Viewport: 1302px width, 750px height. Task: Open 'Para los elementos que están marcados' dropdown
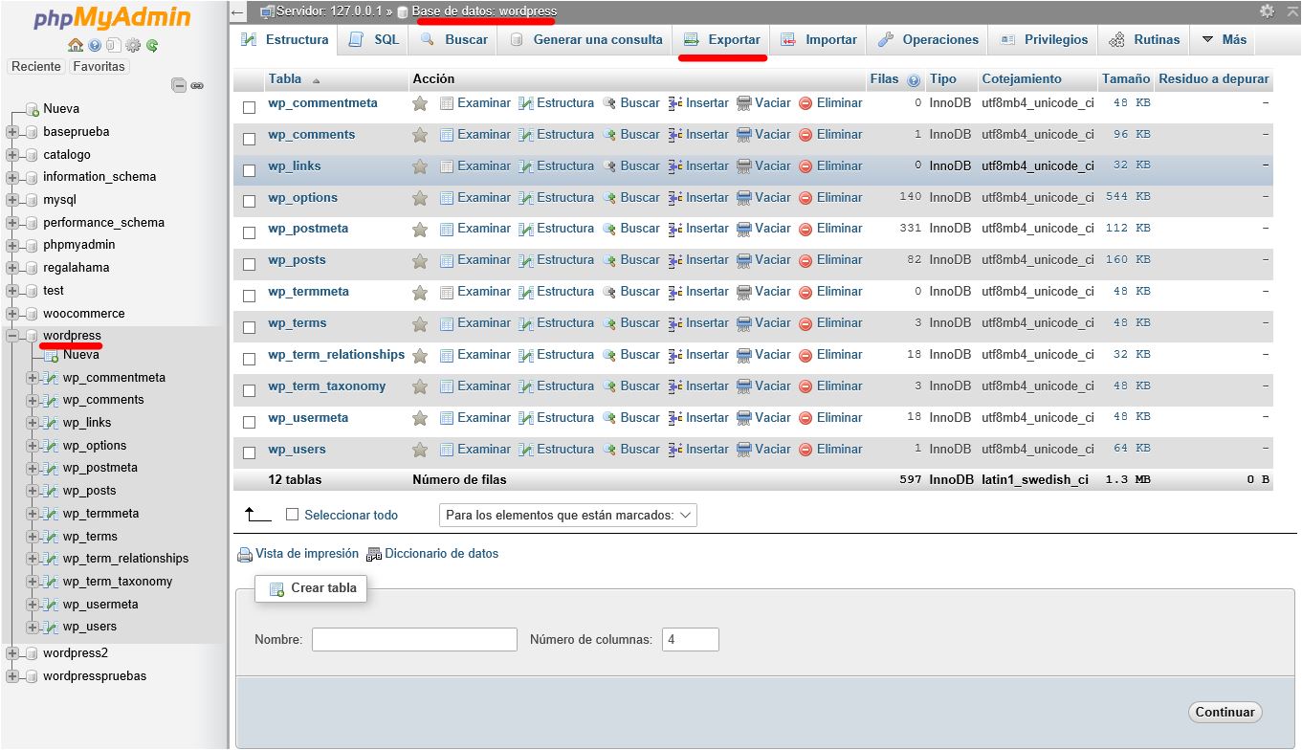pos(568,516)
